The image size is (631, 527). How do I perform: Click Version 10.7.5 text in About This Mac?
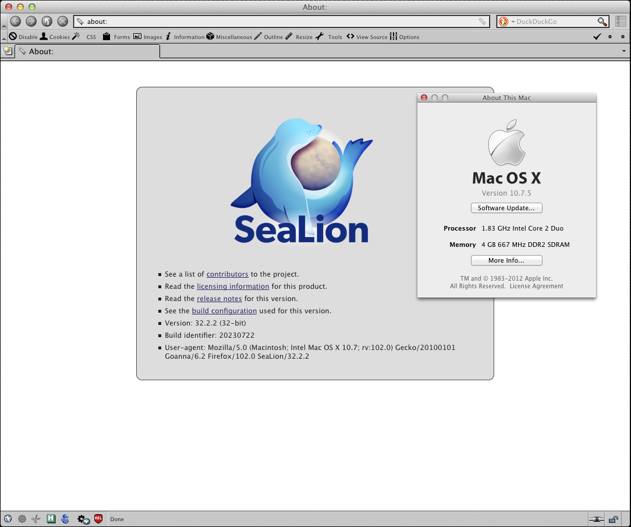pos(506,193)
